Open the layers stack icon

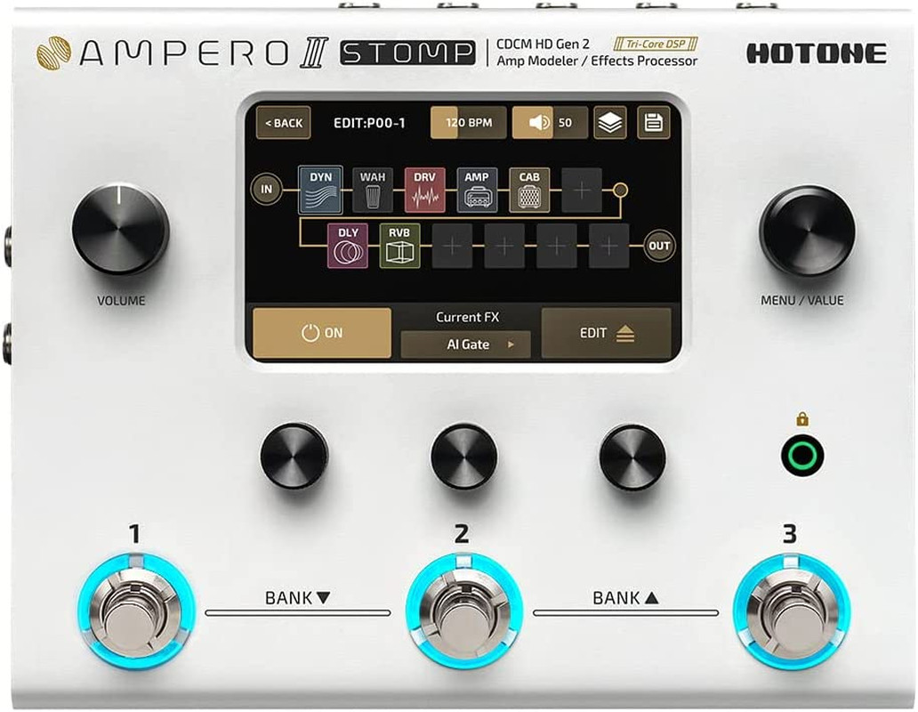(x=612, y=122)
